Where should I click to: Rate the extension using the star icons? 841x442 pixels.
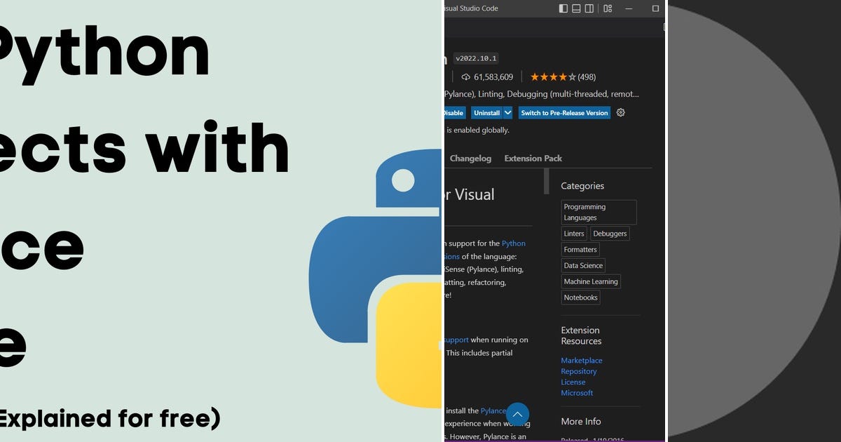point(553,76)
